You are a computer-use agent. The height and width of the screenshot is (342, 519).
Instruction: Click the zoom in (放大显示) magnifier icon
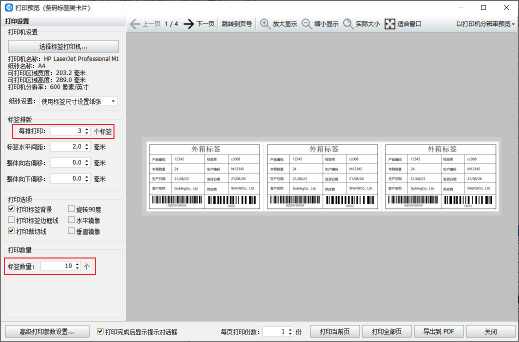[265, 23]
